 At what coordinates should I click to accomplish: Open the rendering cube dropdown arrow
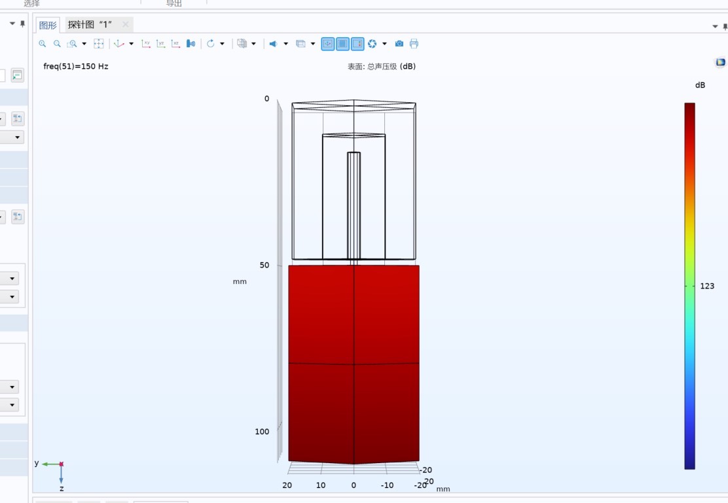pos(253,44)
